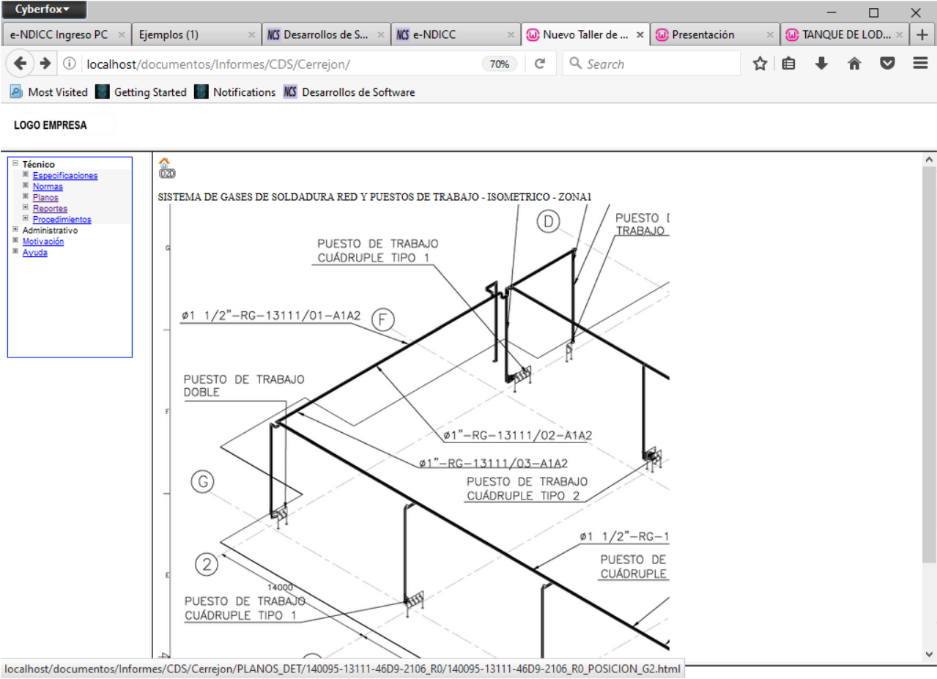Bookmark this page using the star icon
Screen dimensions: 937x679
(x=760, y=64)
